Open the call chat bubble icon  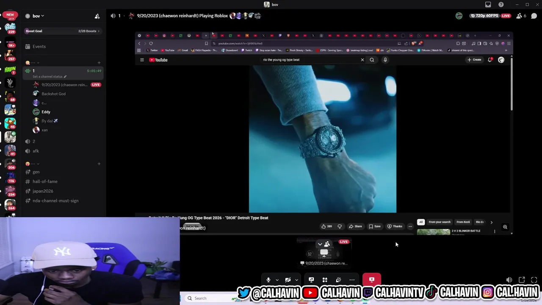pyautogui.click(x=534, y=16)
